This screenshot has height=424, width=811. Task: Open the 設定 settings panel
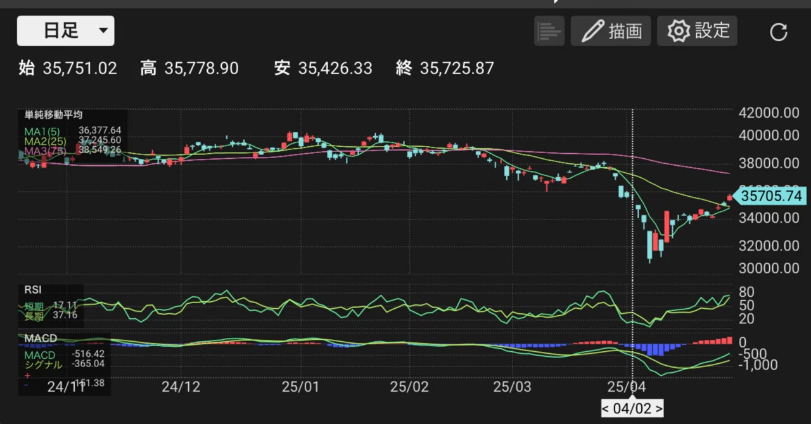pos(697,31)
